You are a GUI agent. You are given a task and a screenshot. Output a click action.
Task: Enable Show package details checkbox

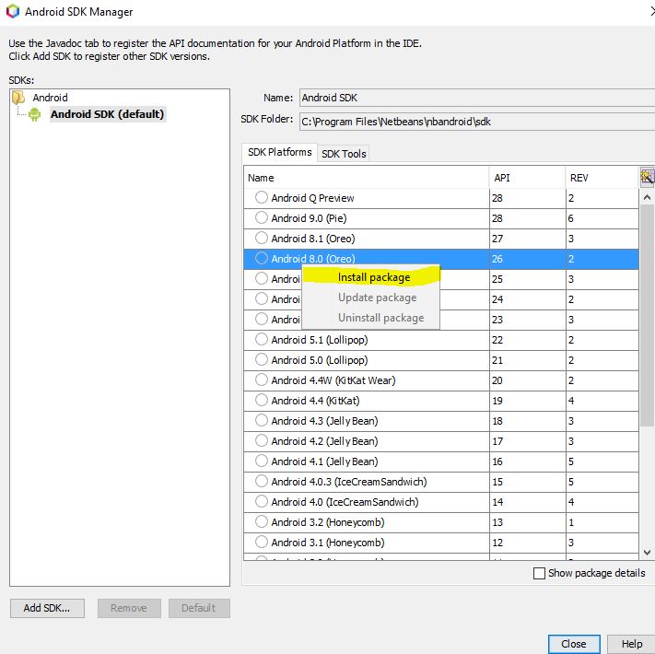click(539, 573)
